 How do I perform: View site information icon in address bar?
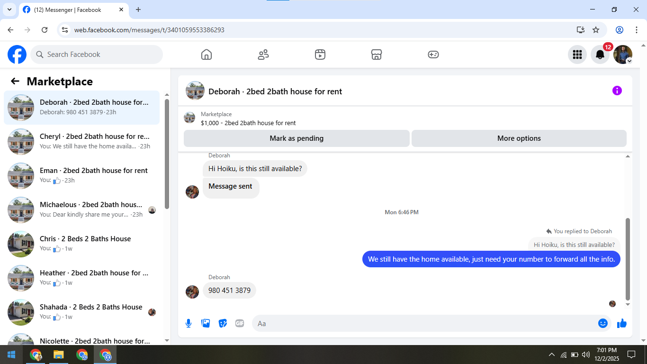65,30
